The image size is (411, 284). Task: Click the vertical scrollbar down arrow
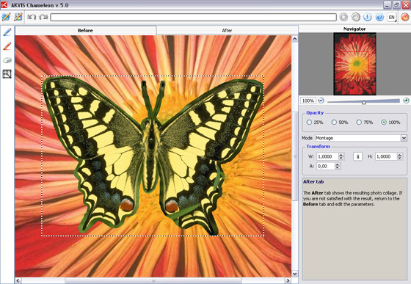coord(294,274)
